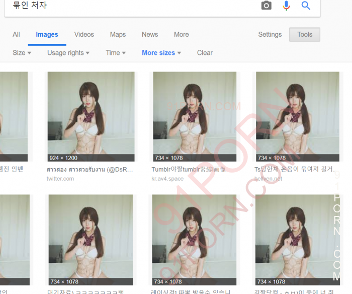
Task: Expand the More sizes dropdown
Action: point(161,53)
